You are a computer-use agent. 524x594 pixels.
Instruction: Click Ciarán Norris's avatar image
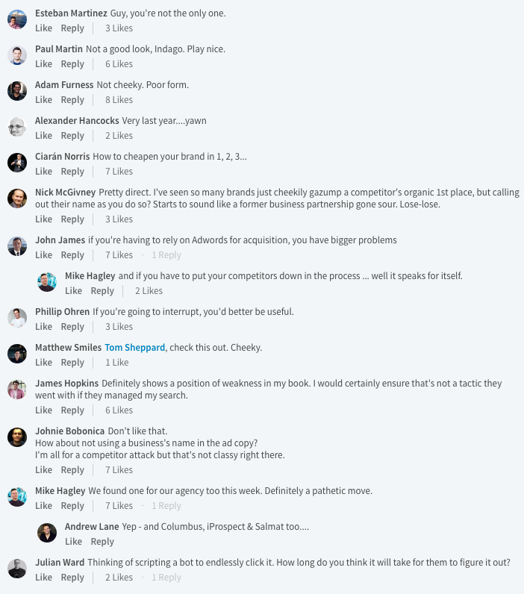(x=17, y=163)
